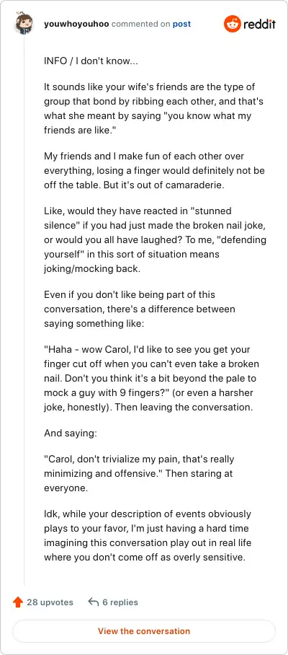
Task: Click the "INFO / I don't know..." line
Action: 91,61
